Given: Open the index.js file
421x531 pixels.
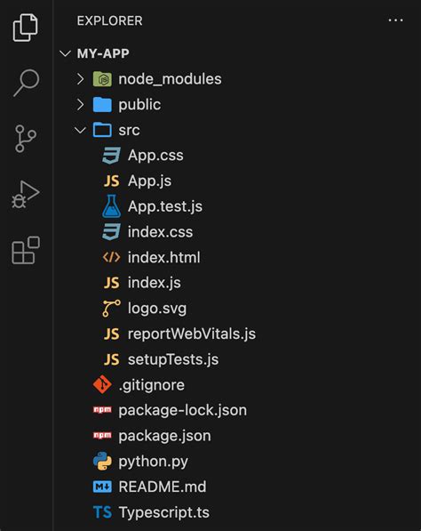Looking at the screenshot, I should [x=155, y=283].
